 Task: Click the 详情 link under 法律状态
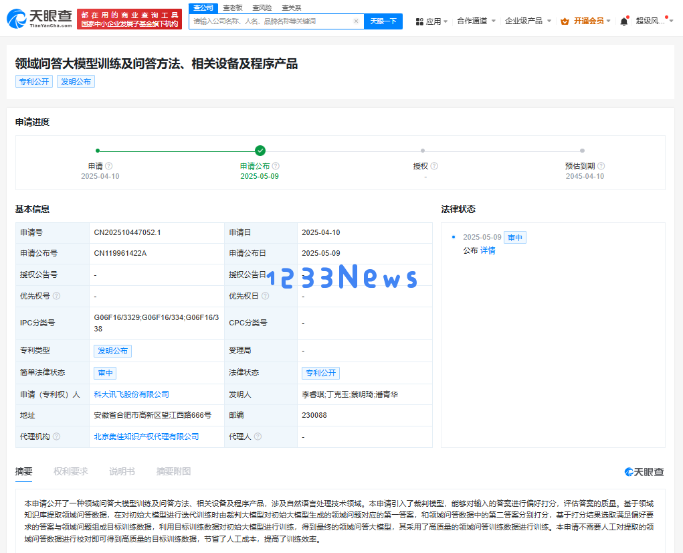point(488,250)
